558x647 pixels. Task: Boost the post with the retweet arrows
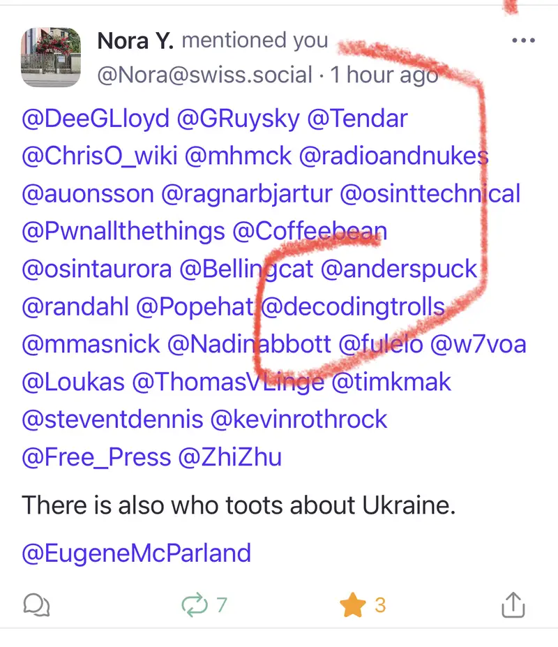(x=195, y=604)
